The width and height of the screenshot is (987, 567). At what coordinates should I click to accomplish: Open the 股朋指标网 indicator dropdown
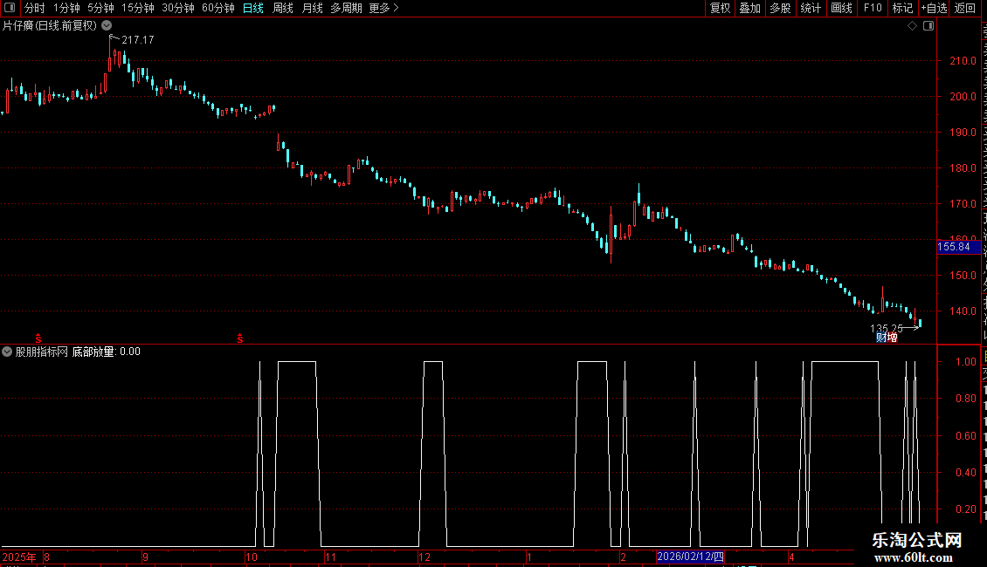tap(7, 352)
